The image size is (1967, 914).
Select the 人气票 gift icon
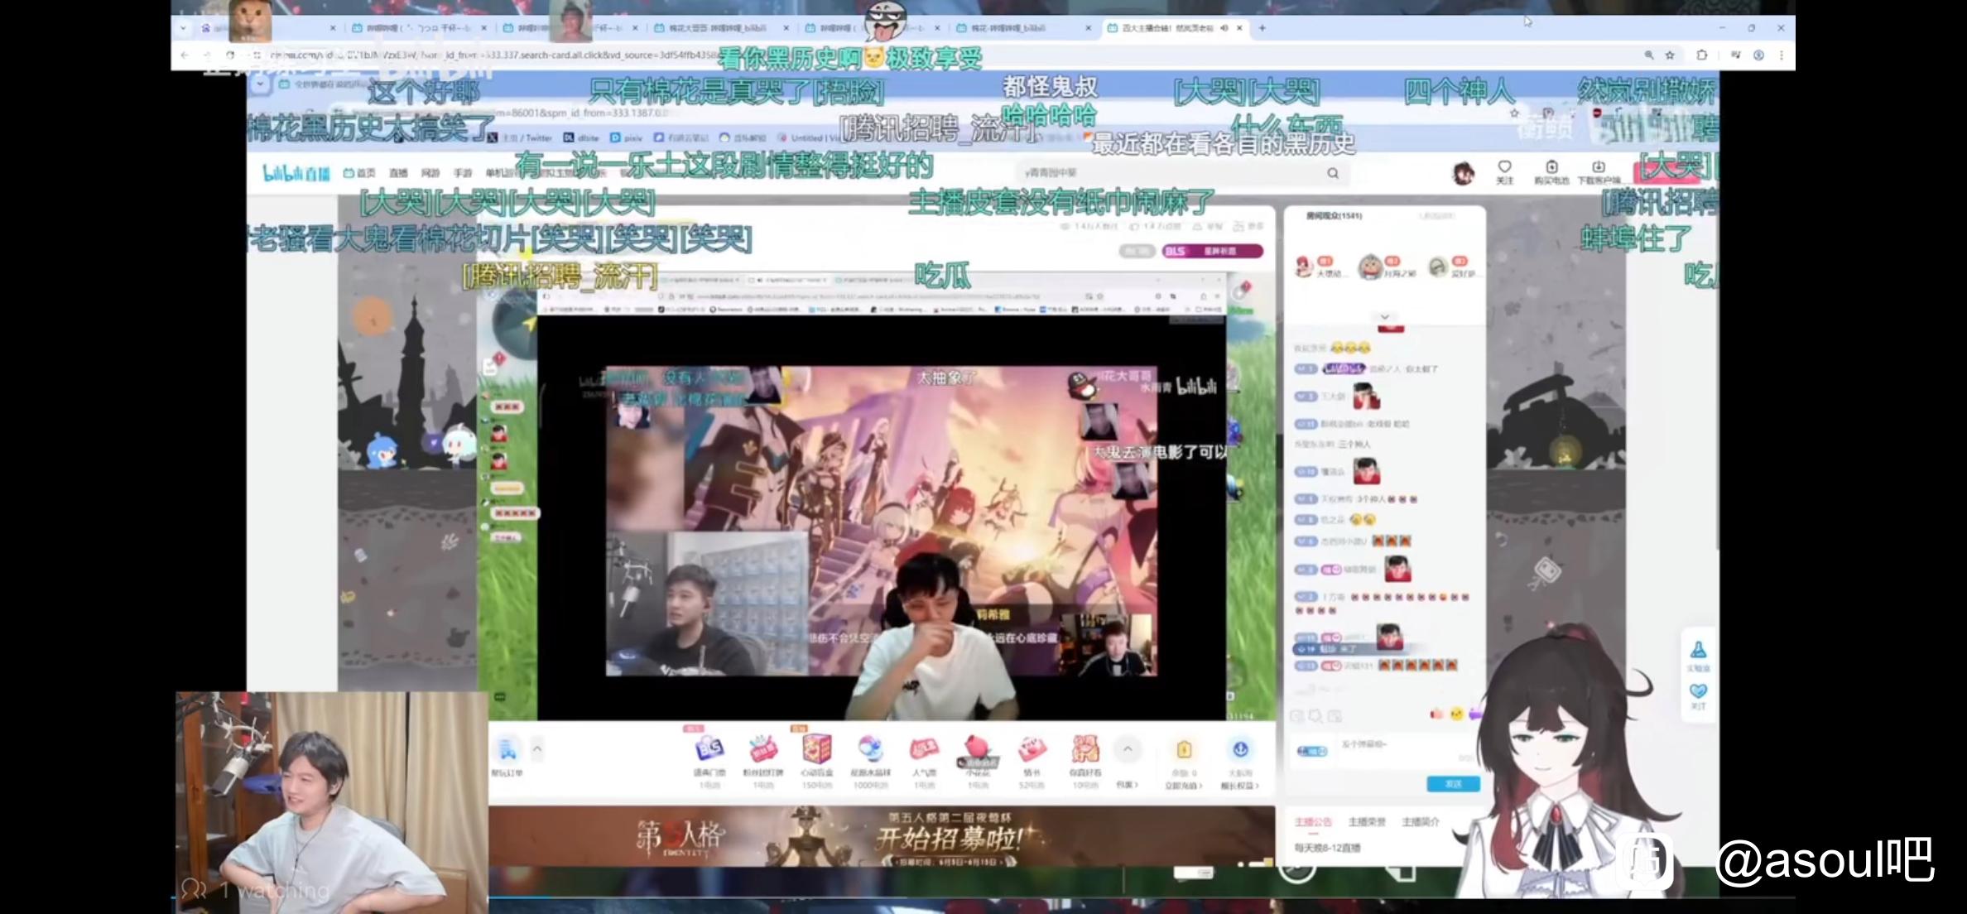point(924,750)
